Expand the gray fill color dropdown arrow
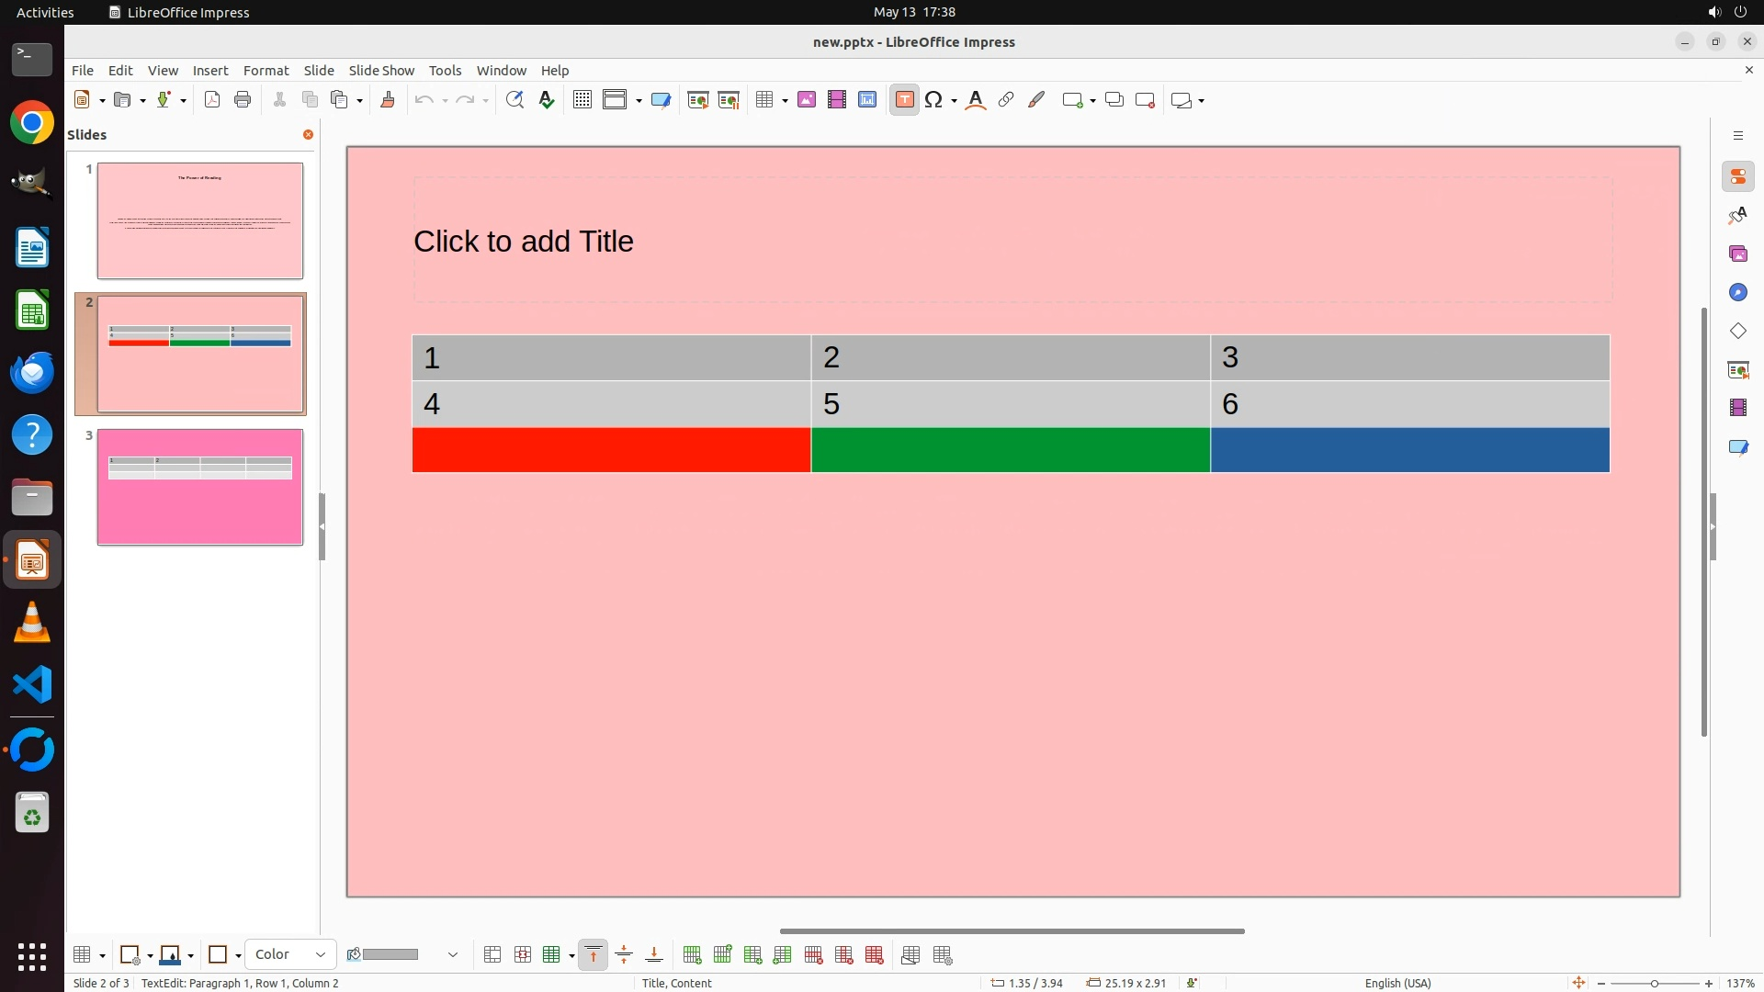 (x=453, y=955)
